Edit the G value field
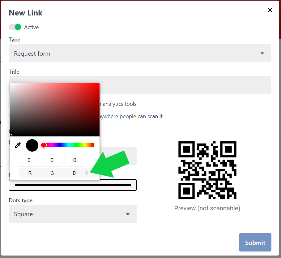The width and height of the screenshot is (281, 258). [x=52, y=160]
